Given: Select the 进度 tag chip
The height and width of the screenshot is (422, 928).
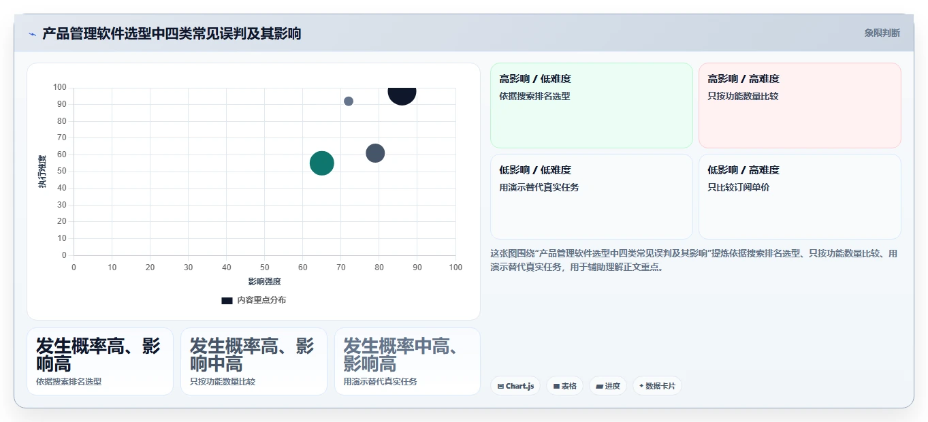Looking at the screenshot, I should pyautogui.click(x=607, y=386).
